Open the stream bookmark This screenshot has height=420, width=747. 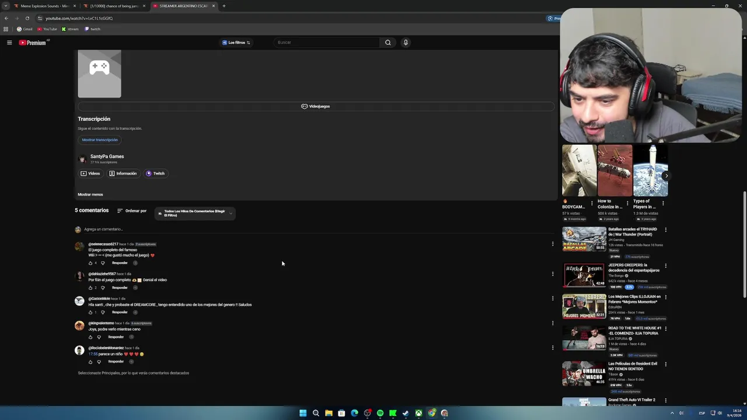pos(70,29)
